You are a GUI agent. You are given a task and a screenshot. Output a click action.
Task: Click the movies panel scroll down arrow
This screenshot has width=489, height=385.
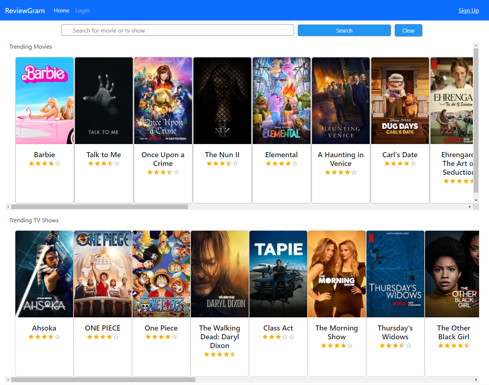(x=476, y=200)
